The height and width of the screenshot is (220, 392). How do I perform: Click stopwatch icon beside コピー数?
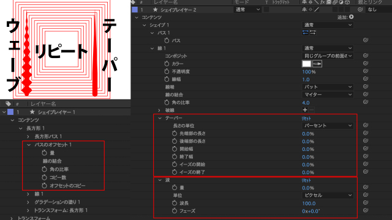tap(44, 177)
